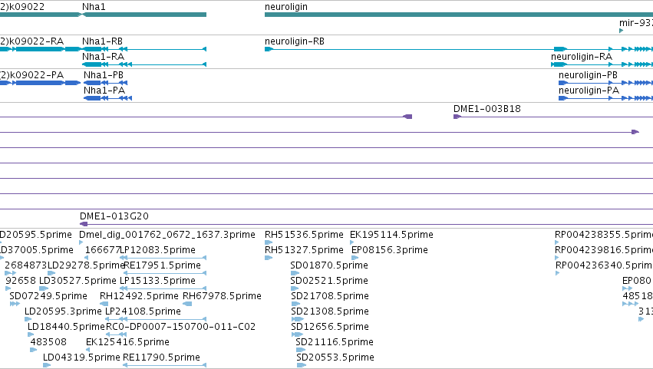Select the mir-933 feature arrow
This screenshot has height=369, width=653.
tap(622, 31)
